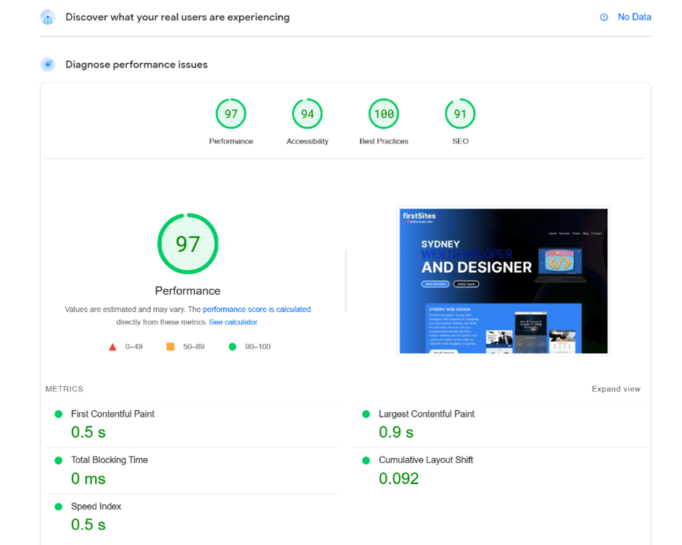Click the green dot beside Cumulative Layout Shift

tap(365, 460)
